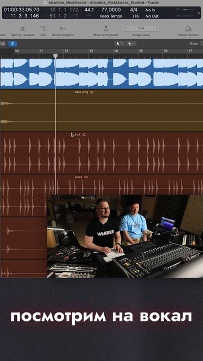
Task: Click the Repeat Section icon
Action: [x=188, y=29]
